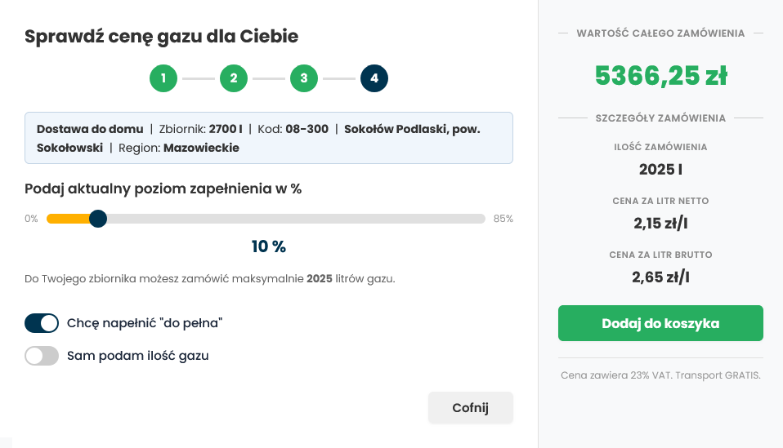Click the delivery details summary box
The width and height of the screenshot is (783, 448).
[x=268, y=138]
